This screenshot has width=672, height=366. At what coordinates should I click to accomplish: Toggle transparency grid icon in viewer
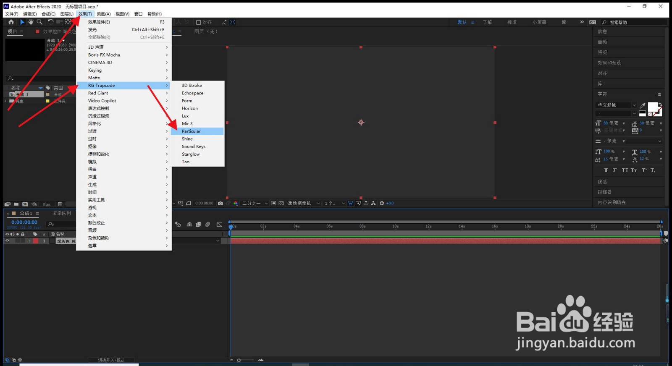point(281,203)
